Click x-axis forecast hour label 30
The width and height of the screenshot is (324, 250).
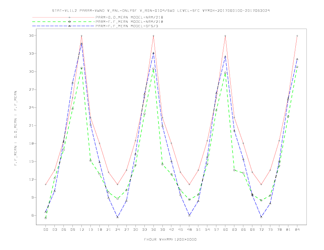point(135,230)
